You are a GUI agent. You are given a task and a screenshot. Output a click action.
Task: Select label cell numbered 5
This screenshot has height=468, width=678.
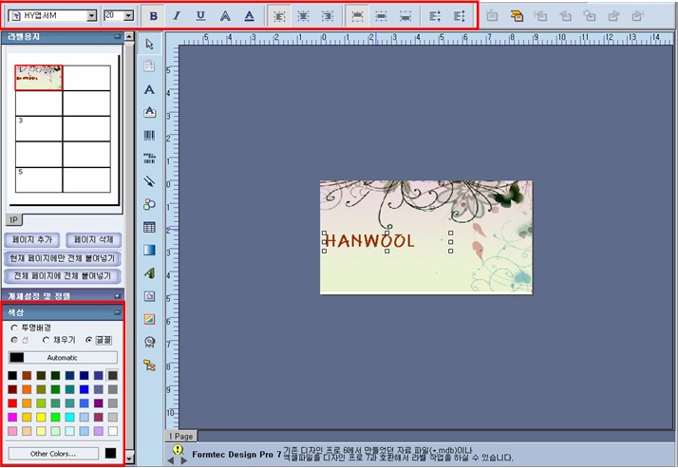tap(39, 179)
